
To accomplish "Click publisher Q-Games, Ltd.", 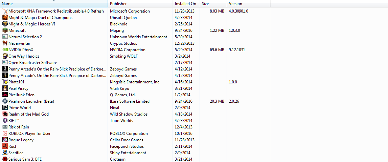I will point(123,95).
